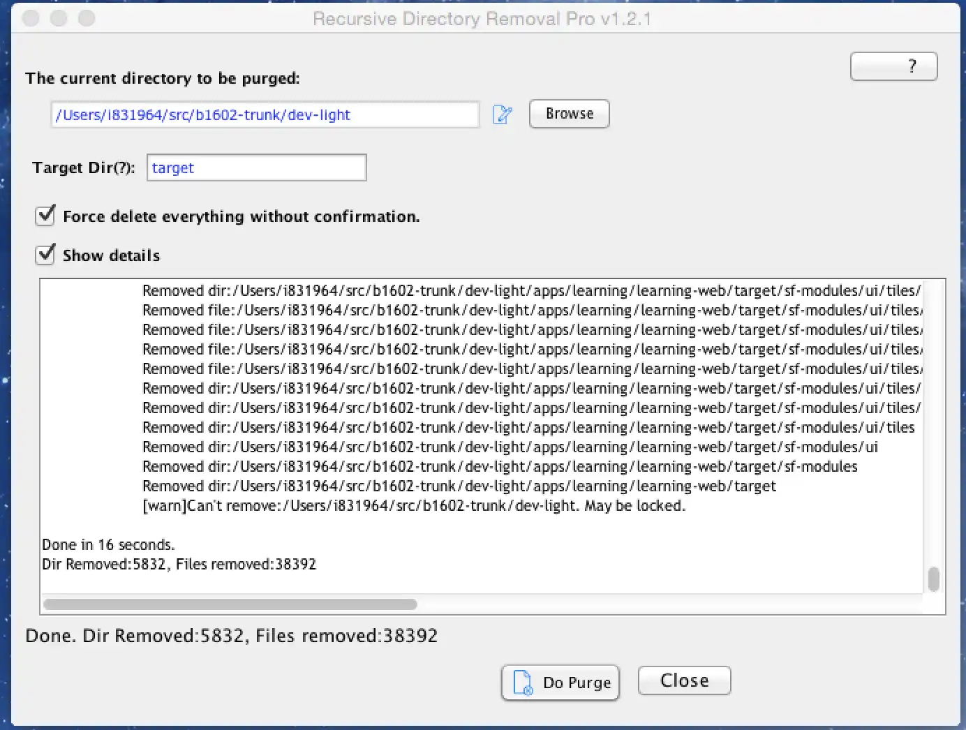Viewport: 966px width, 730px height.
Task: Open help with the question mark button
Action: pyautogui.click(x=894, y=66)
